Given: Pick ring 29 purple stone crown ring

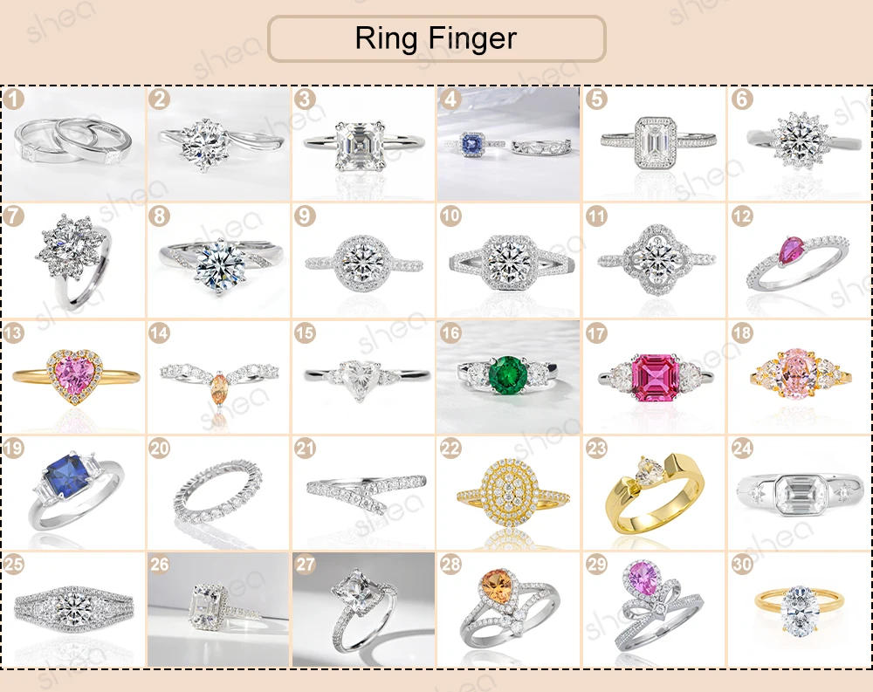Looking at the screenshot, I should pyautogui.click(x=654, y=610).
